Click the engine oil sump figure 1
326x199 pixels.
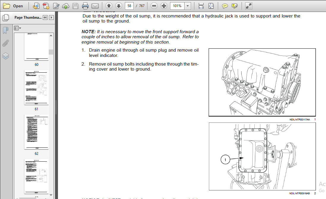click(x=262, y=82)
